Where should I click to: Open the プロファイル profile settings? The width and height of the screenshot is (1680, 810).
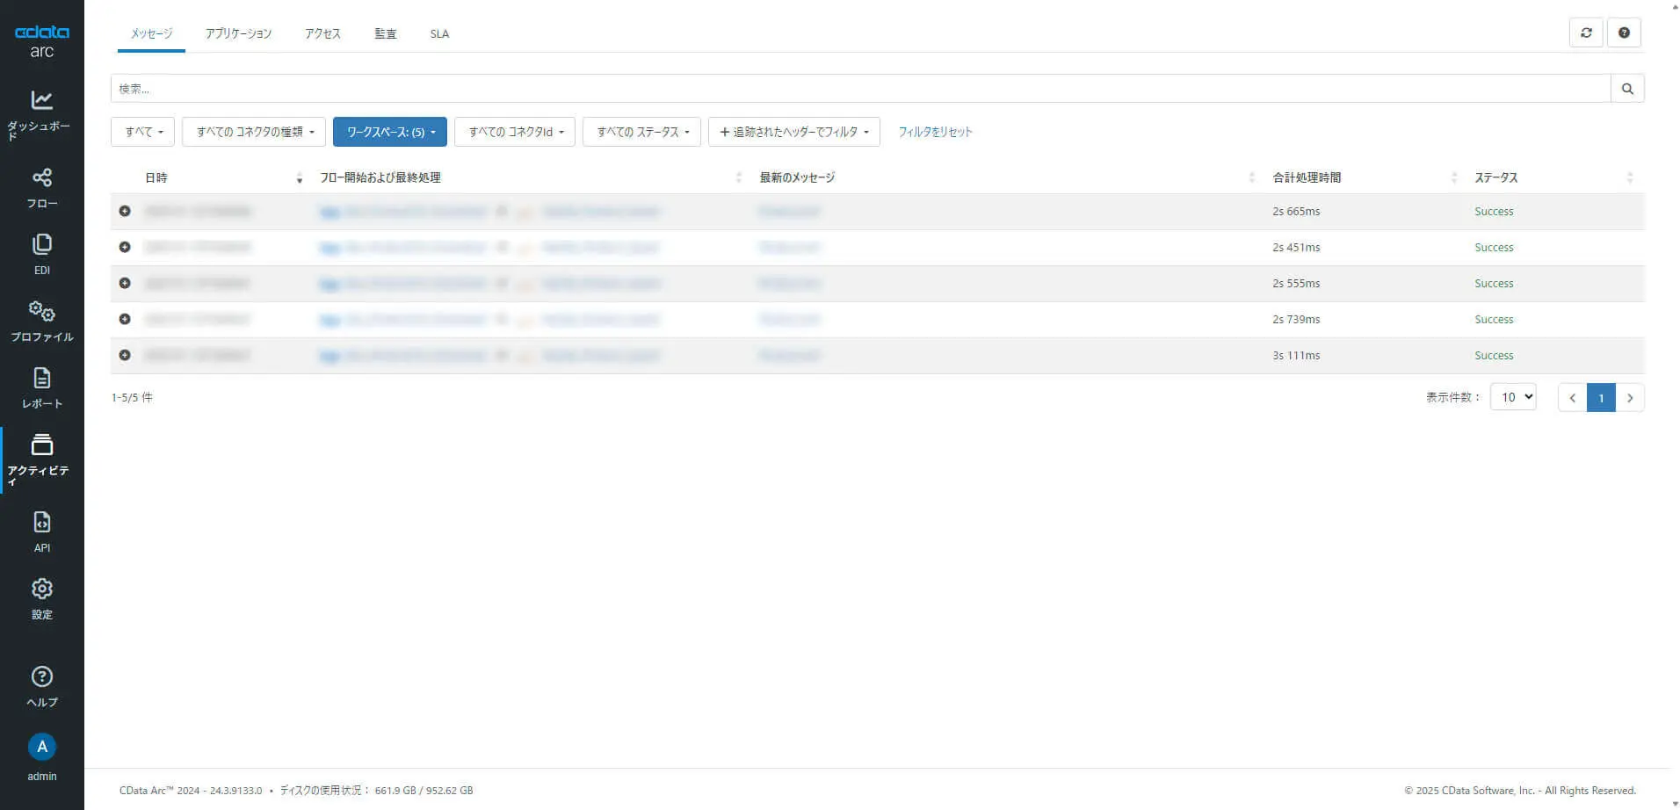[x=41, y=321]
